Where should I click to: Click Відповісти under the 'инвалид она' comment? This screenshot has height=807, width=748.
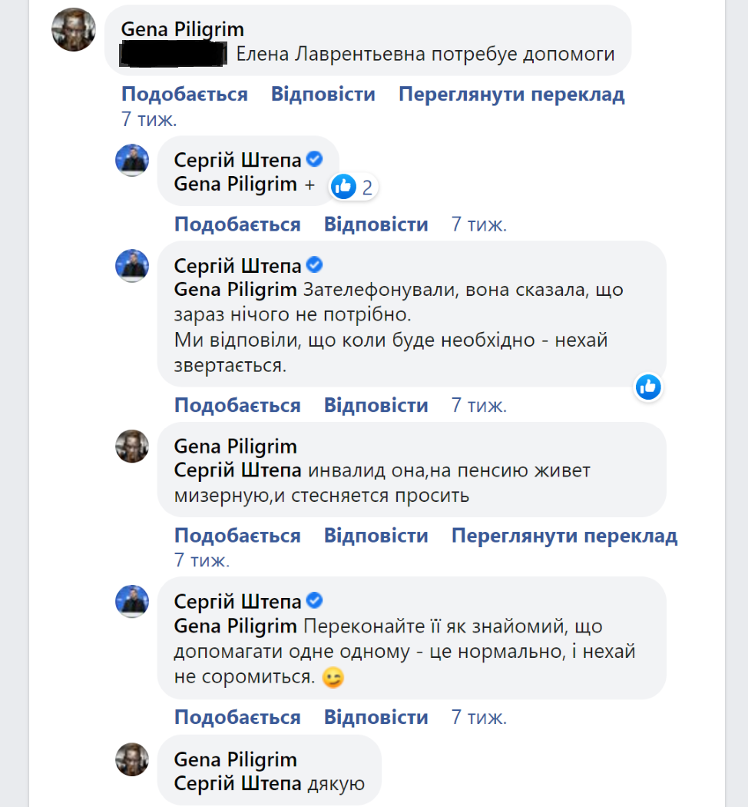click(x=376, y=535)
